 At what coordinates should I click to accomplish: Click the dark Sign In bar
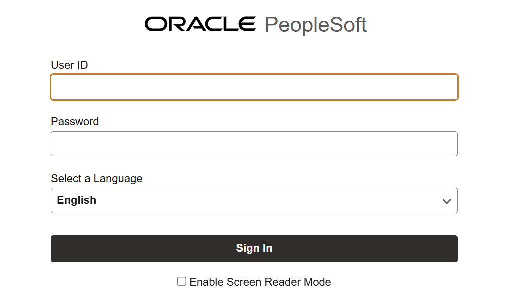(254, 249)
